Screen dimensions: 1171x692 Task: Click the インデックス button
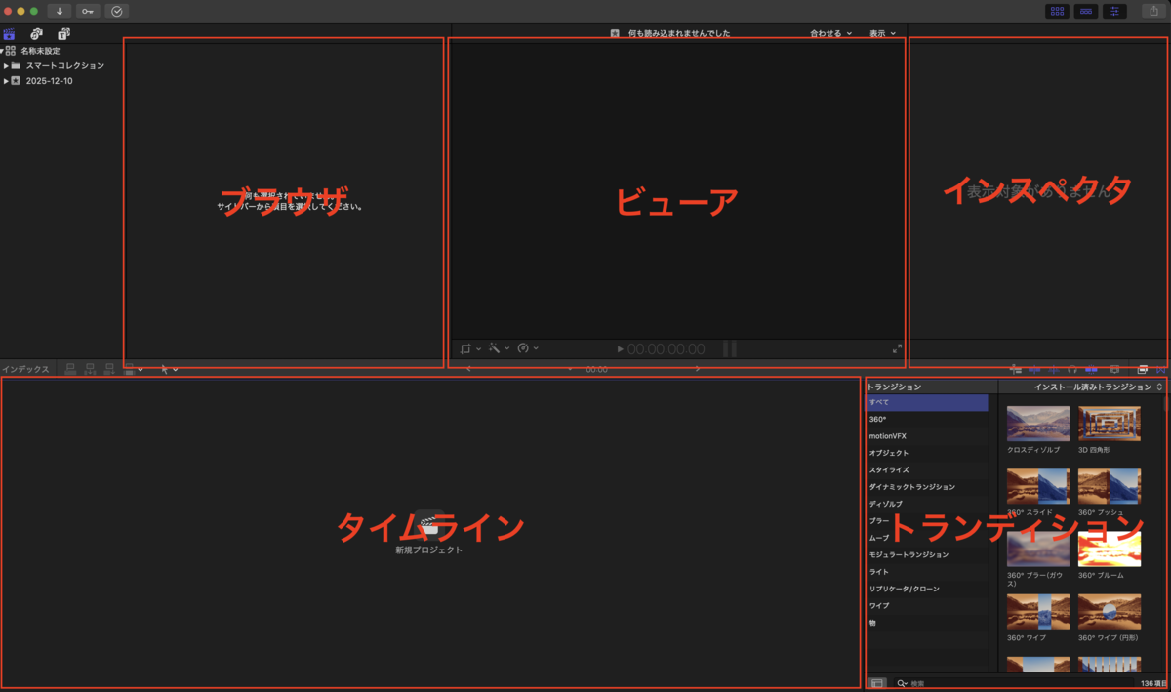(x=25, y=370)
